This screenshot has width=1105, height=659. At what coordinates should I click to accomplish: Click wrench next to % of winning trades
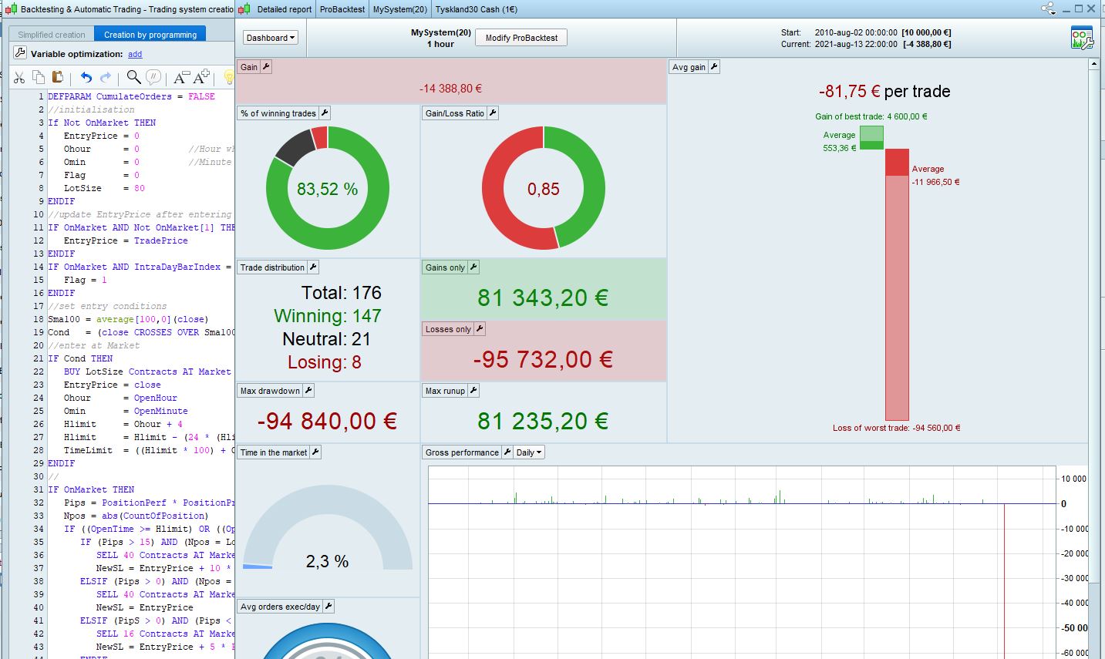click(325, 113)
